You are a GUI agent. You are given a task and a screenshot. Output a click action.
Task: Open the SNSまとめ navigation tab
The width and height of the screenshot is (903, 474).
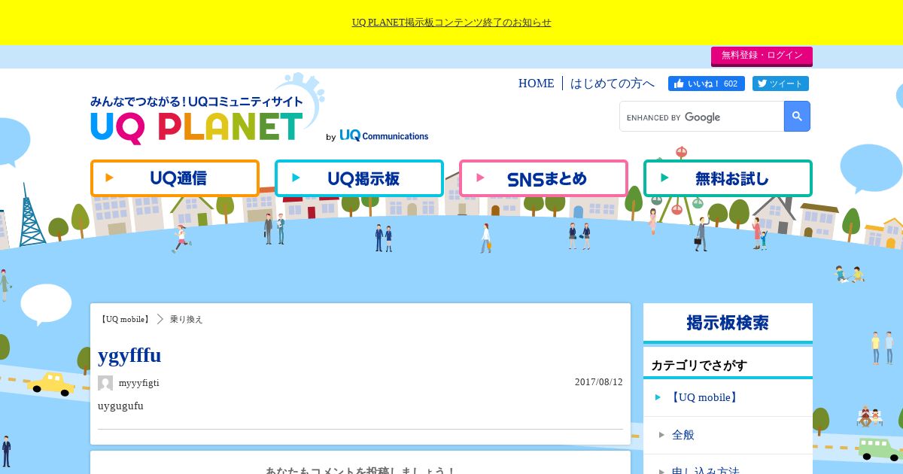click(x=543, y=178)
